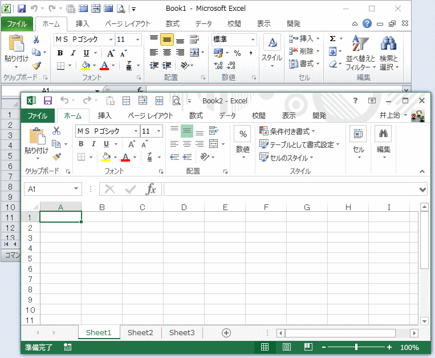Viewport: 435px width, 358px height.
Task: Toggle Italic in Book2 font group
Action: (93, 144)
